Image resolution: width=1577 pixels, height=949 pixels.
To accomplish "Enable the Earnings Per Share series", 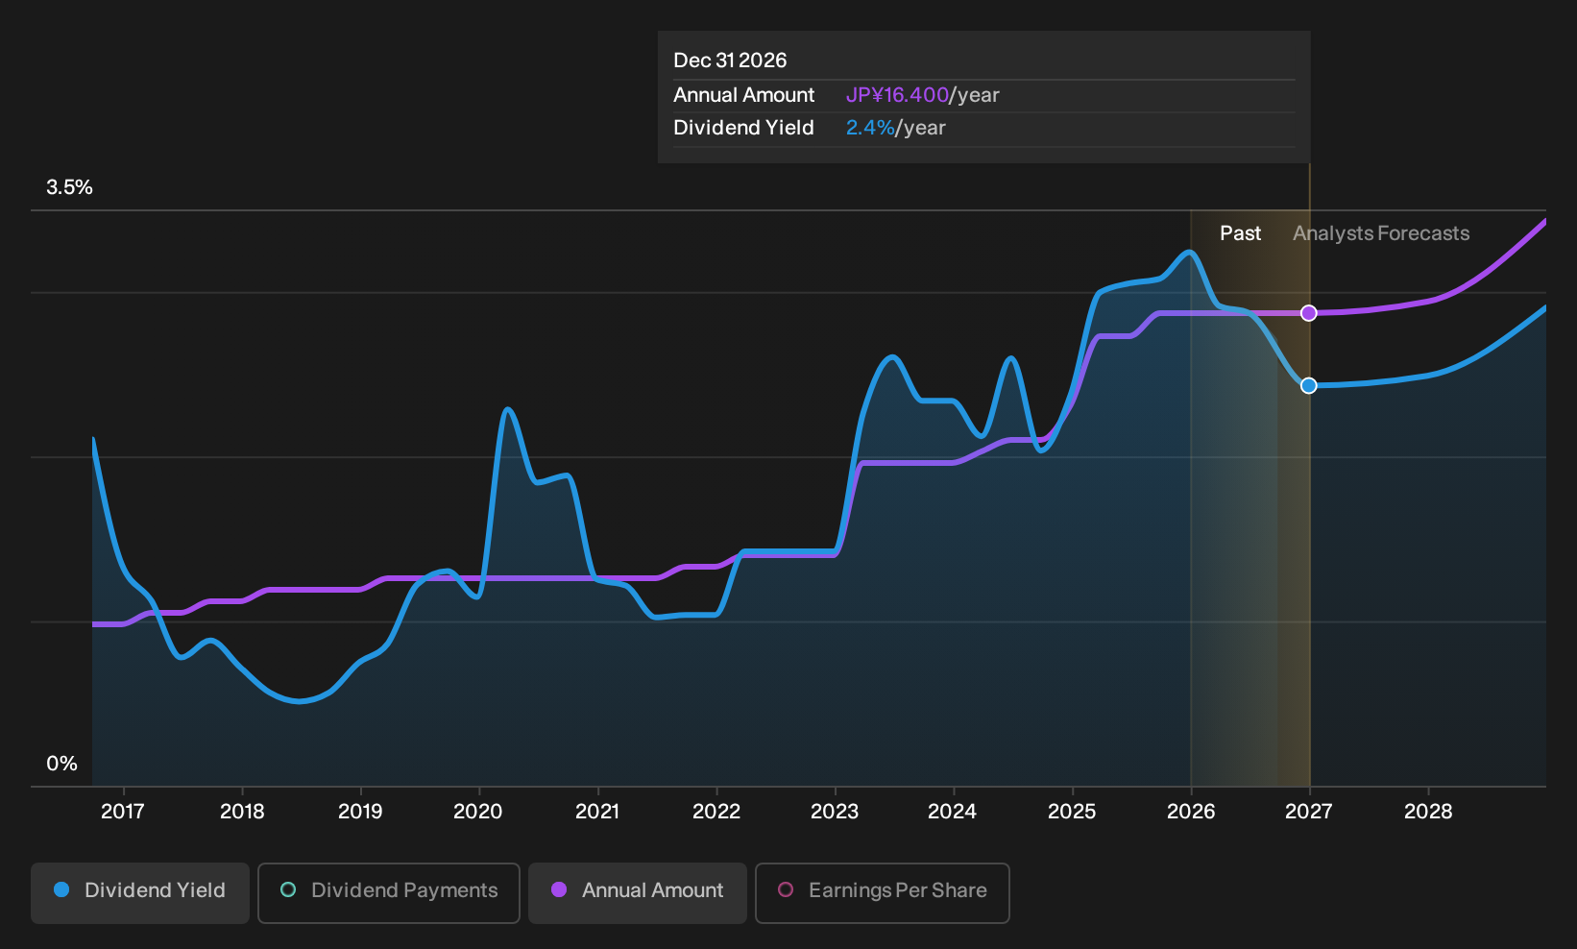I will pyautogui.click(x=883, y=893).
